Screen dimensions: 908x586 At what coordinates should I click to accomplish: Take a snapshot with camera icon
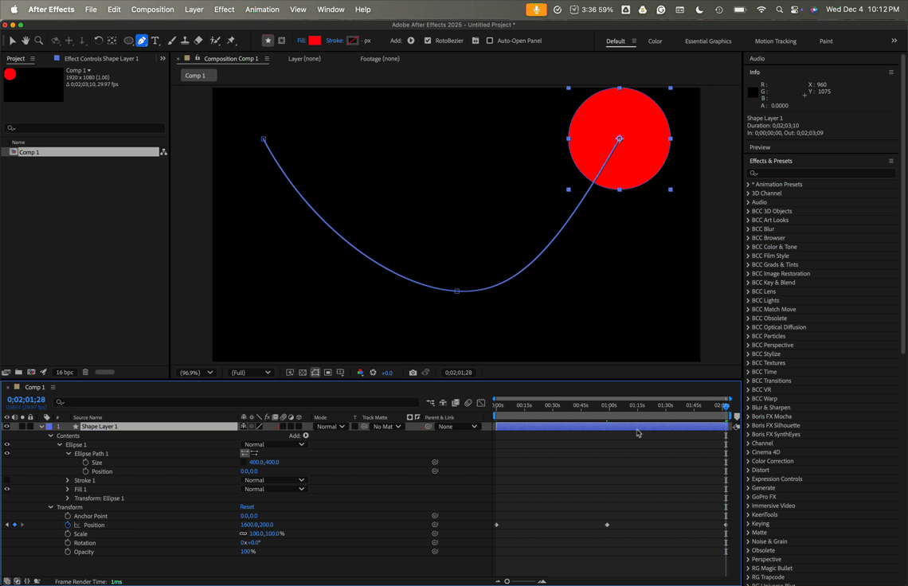pyautogui.click(x=413, y=373)
